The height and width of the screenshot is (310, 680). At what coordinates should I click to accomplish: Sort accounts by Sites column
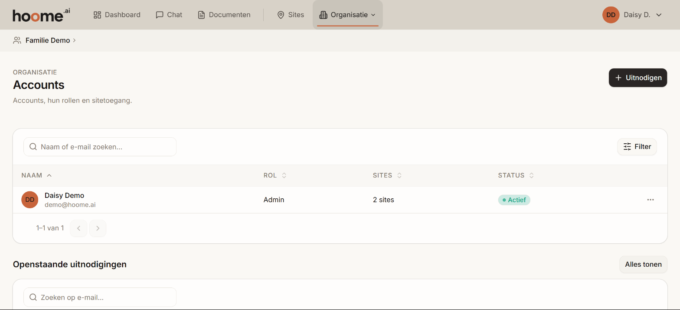[x=387, y=175]
